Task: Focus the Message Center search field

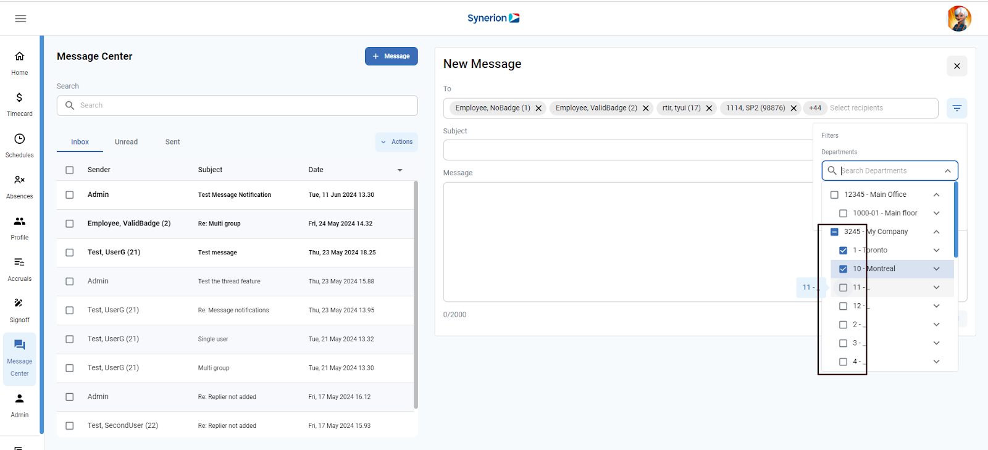Action: click(x=237, y=106)
